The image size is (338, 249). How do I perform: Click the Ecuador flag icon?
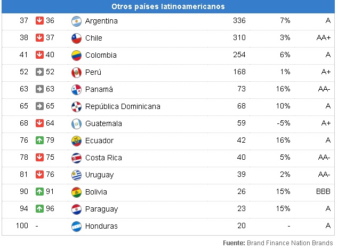coord(76,141)
